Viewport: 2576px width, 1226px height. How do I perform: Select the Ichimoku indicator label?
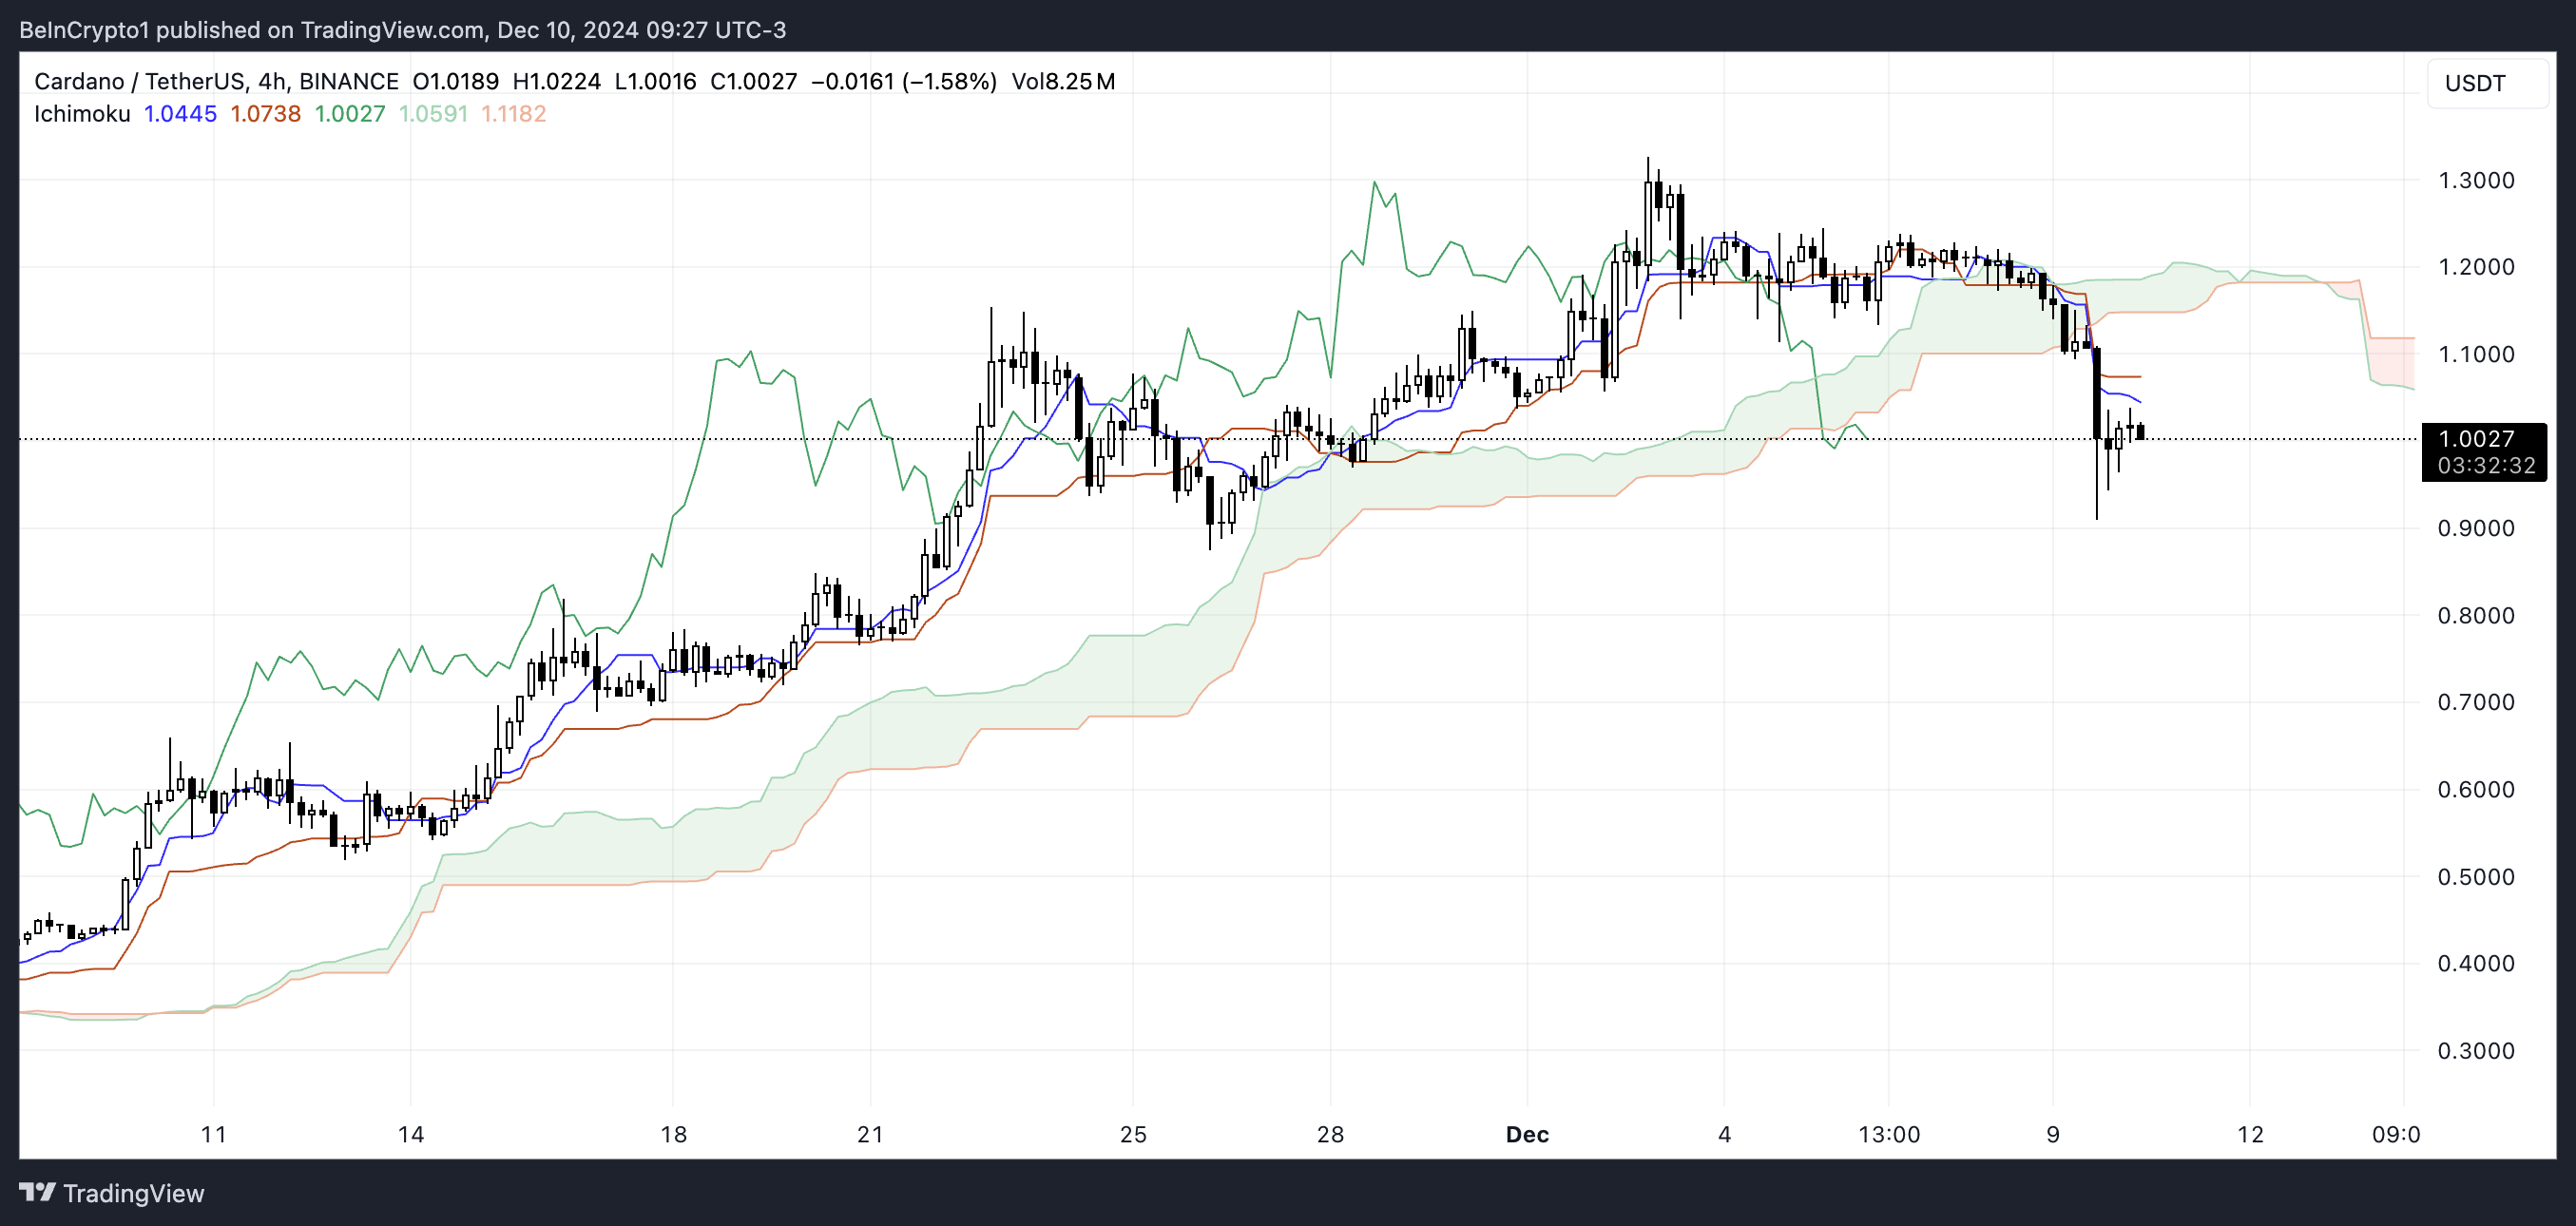pos(82,114)
